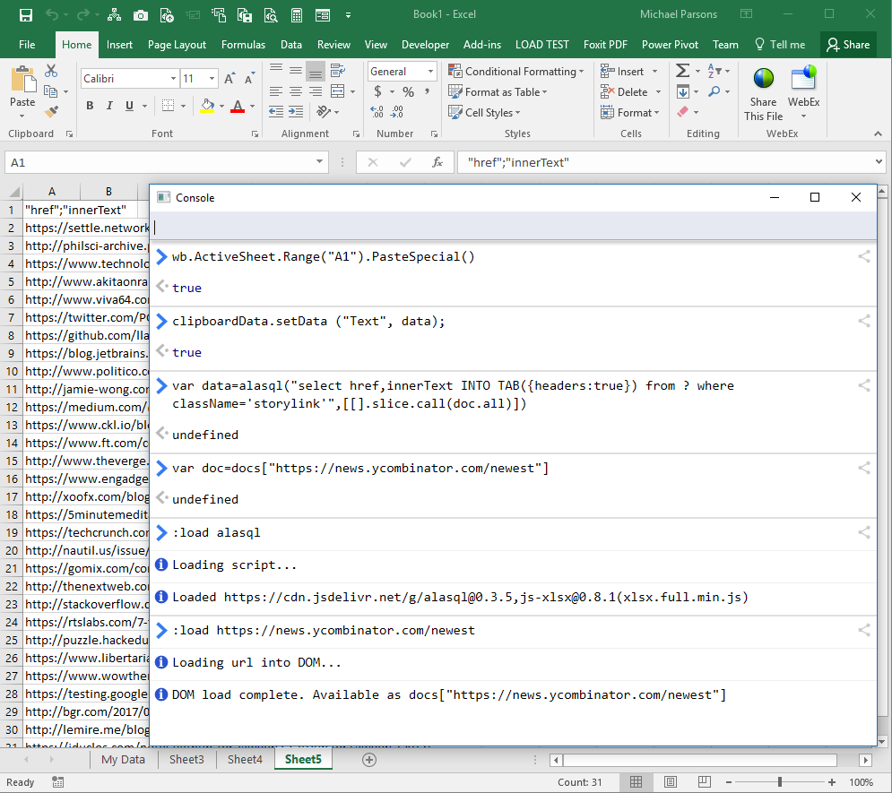This screenshot has height=793, width=892.
Task: Click the Share This File WebEx button
Action: coord(762,91)
